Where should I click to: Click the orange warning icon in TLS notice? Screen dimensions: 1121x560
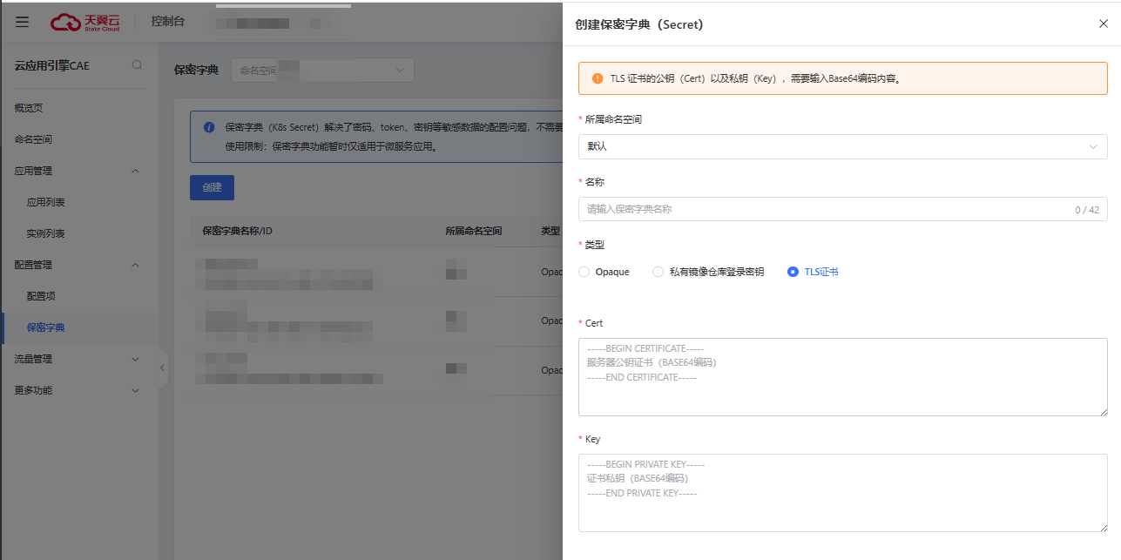click(597, 78)
